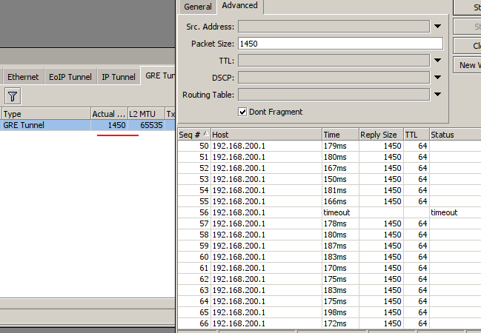Sort by the Time column header

click(340, 135)
